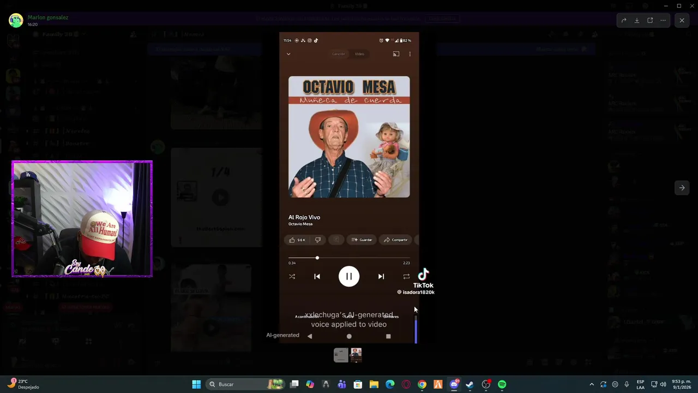Open Microsoft Store on the taskbar
The width and height of the screenshot is (698, 393).
(x=358, y=384)
